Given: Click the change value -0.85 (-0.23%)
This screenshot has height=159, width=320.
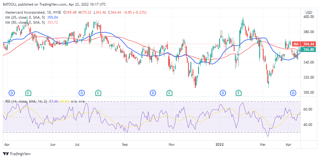Looking at the screenshot, I should click(134, 12).
